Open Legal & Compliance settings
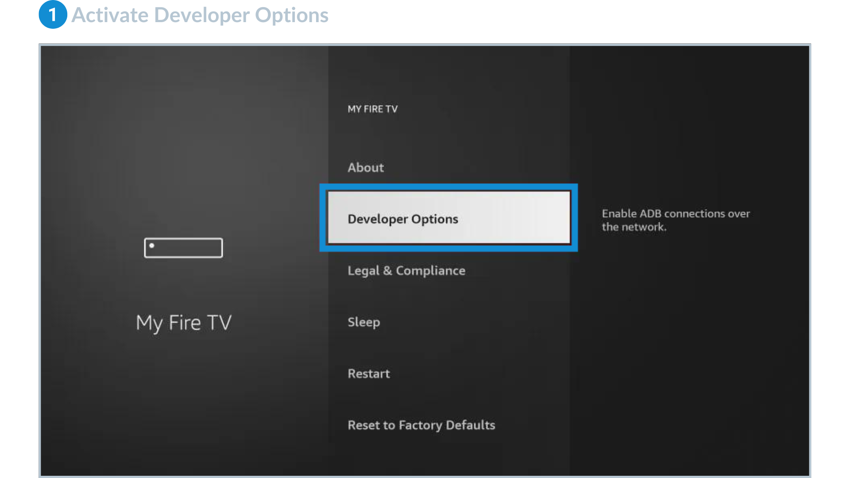Screen dimensions: 850x478 pyautogui.click(x=406, y=270)
